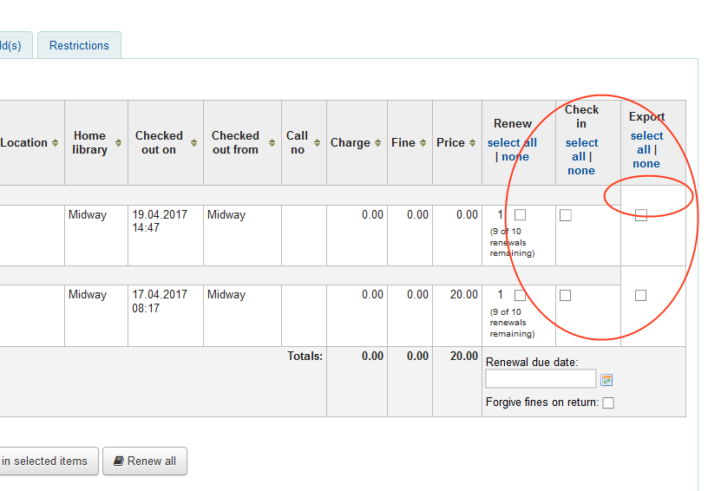Screen dimensions: 708x491
Task: Sort by Charge column
Action: coord(356,143)
